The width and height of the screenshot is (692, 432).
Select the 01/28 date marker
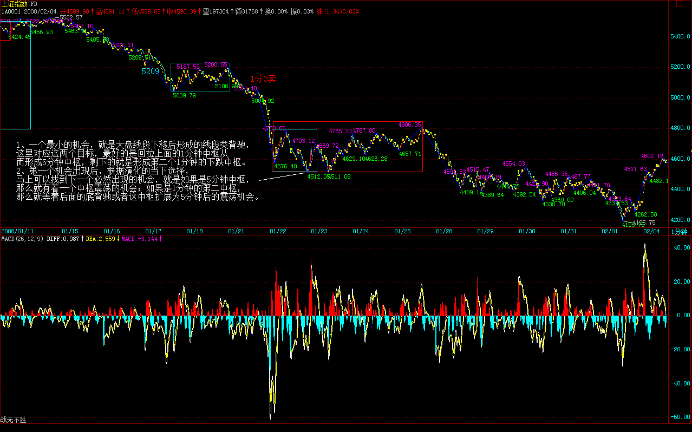[444, 231]
